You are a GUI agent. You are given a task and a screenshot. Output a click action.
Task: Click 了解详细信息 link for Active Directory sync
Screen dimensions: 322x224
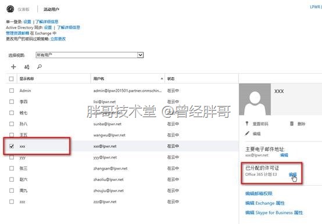click(69, 27)
